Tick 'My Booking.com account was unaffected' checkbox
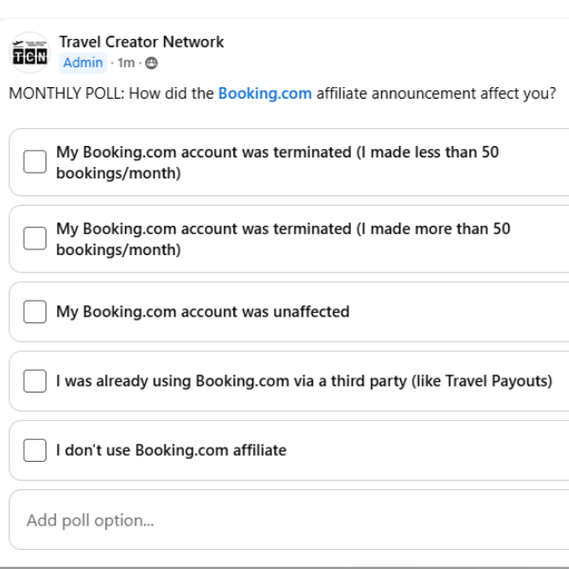 [x=35, y=312]
